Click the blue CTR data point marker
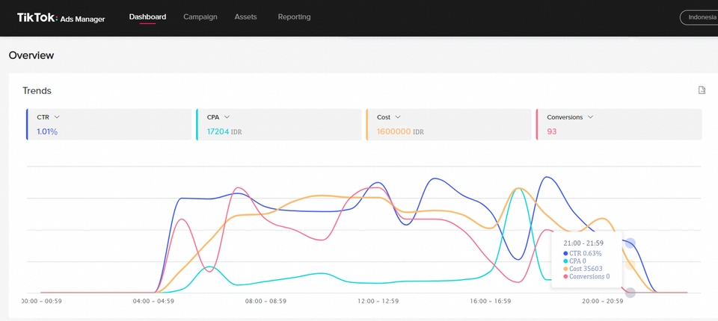Image resolution: width=718 pixels, height=321 pixels. click(630, 243)
